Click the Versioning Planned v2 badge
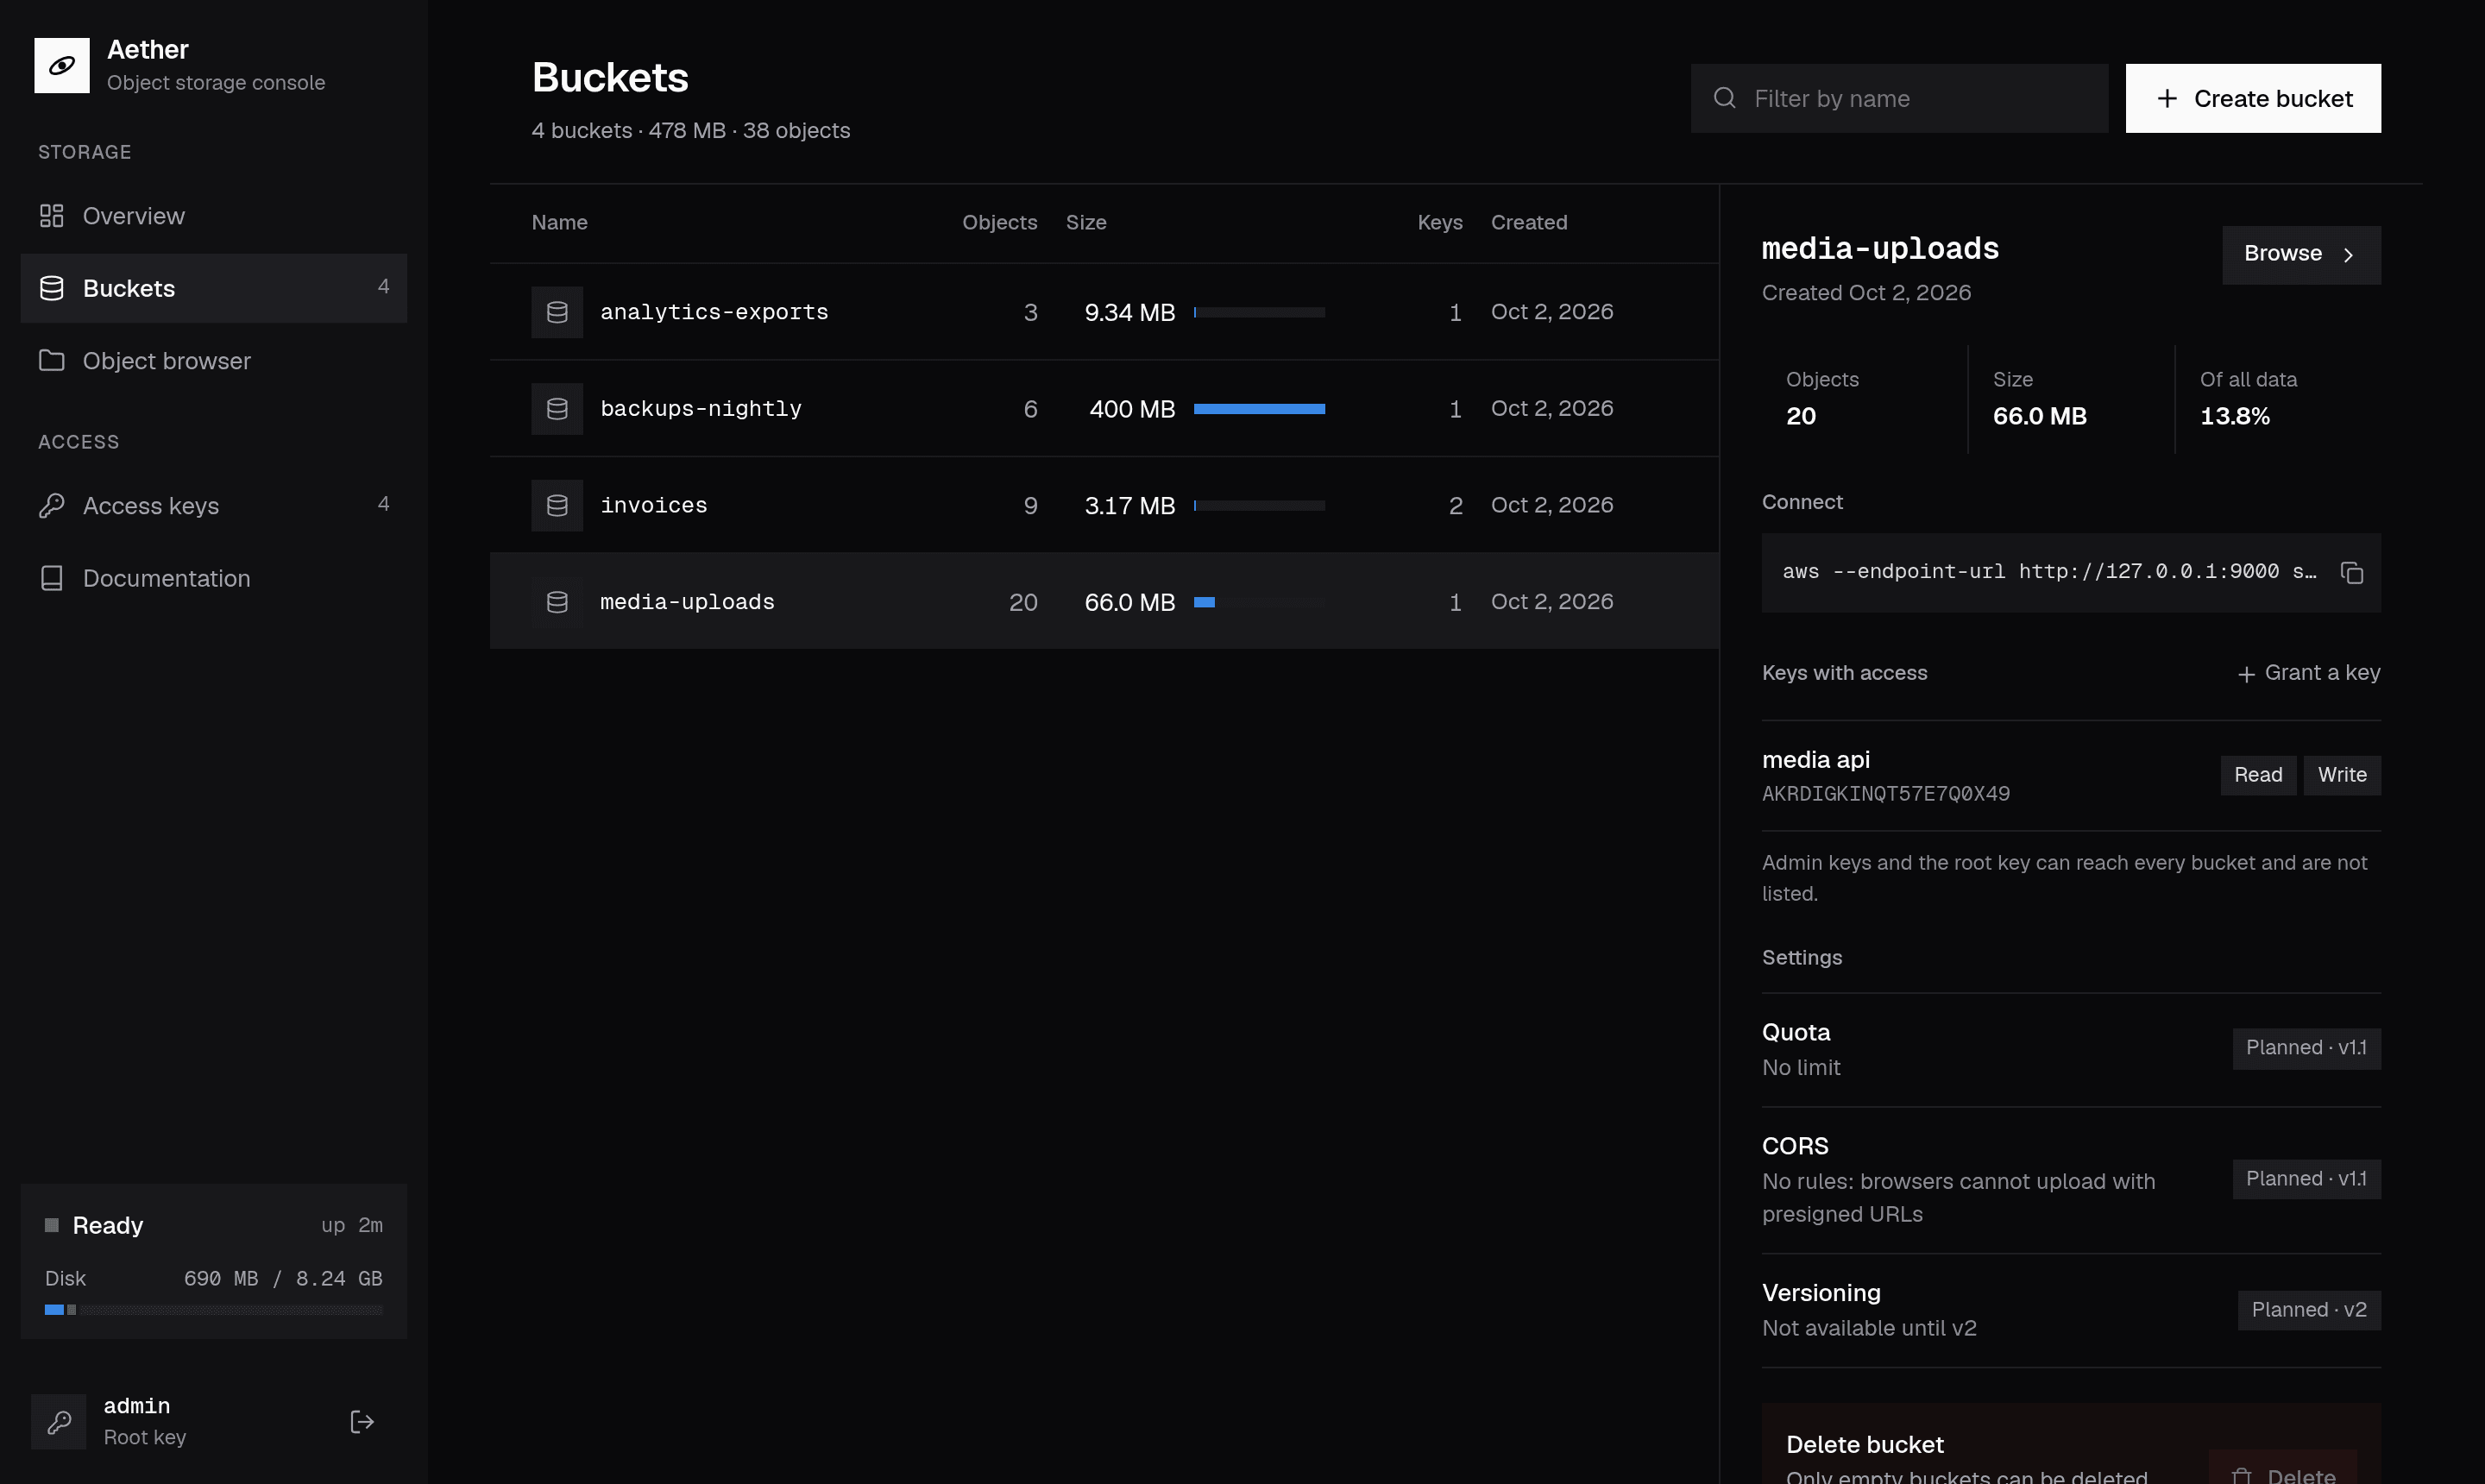Screen dimensions: 2485x1484 point(2309,1310)
